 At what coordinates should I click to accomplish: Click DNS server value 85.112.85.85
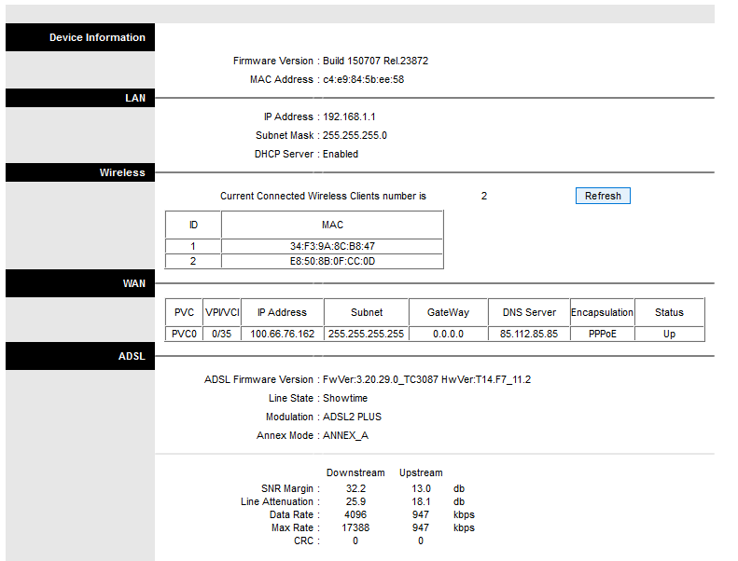tap(529, 334)
